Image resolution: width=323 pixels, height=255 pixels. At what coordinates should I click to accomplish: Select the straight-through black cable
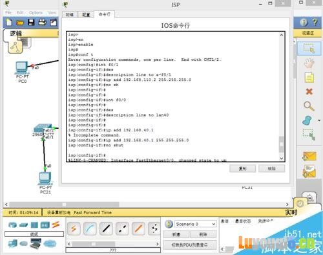tap(106, 228)
